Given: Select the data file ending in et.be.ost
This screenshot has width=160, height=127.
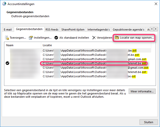Looking at the screenshot, I should pyautogui.click(x=80, y=55).
